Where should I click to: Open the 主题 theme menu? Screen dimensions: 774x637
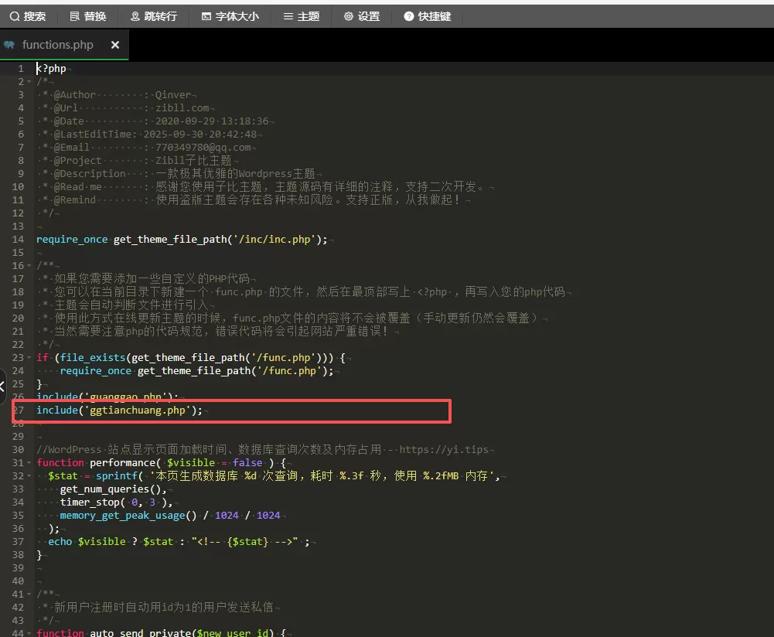click(x=302, y=16)
